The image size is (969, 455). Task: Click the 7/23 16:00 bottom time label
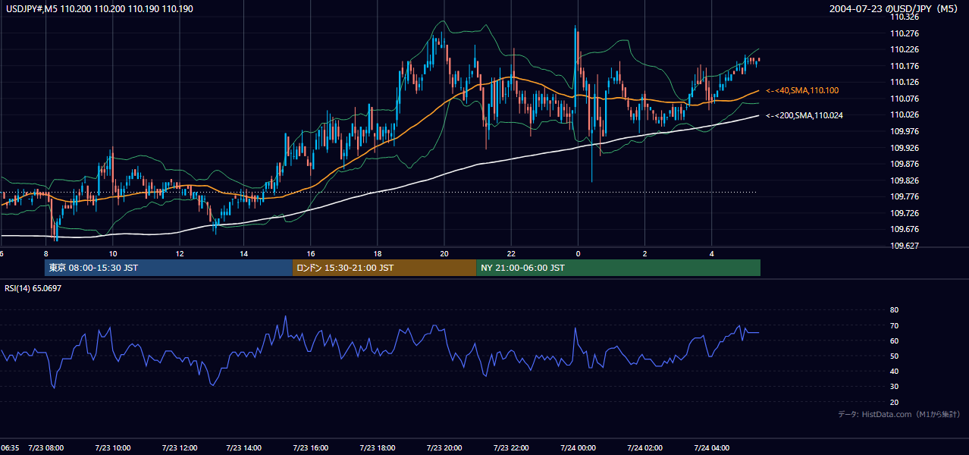[312, 448]
